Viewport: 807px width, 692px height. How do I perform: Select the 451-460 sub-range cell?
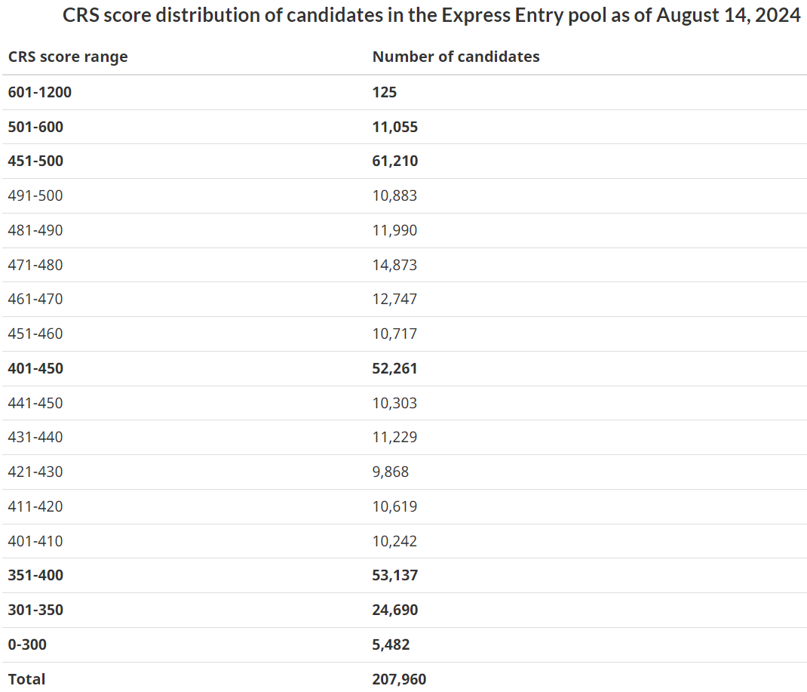pyautogui.click(x=35, y=334)
